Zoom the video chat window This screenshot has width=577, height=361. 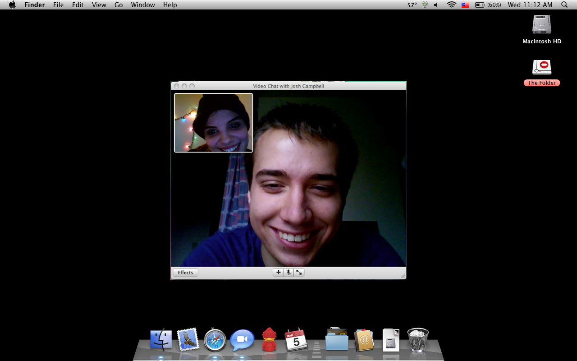[x=192, y=86]
